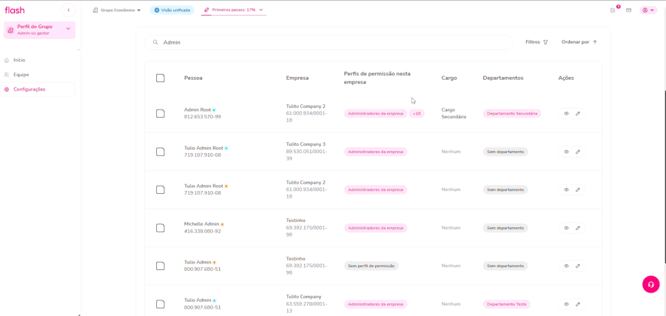The height and width of the screenshot is (316, 666).
Task: Open the user account dropdown
Action: [x=648, y=10]
